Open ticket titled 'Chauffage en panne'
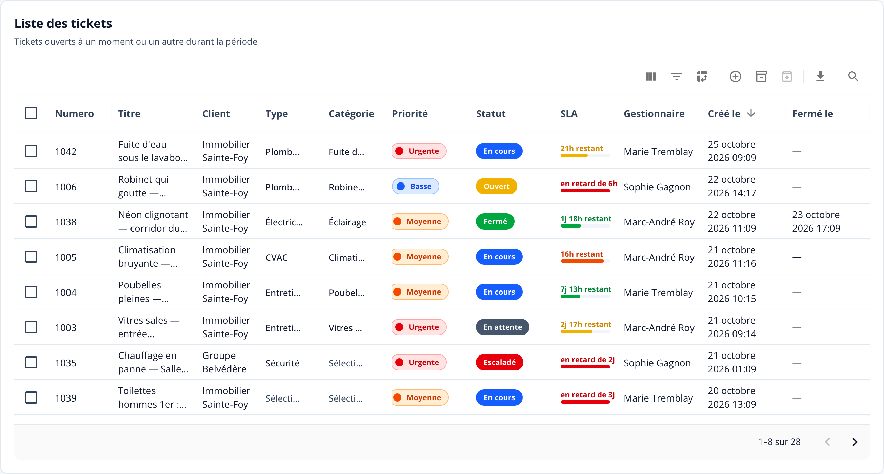Image resolution: width=884 pixels, height=474 pixels. [153, 363]
